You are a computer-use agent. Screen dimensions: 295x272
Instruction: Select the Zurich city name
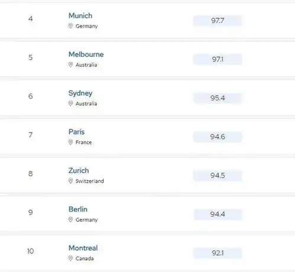click(x=79, y=170)
